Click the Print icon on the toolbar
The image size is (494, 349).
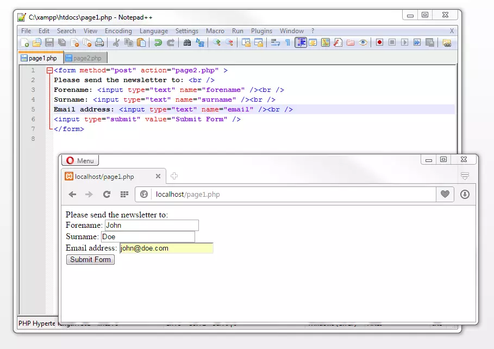pyautogui.click(x=101, y=43)
